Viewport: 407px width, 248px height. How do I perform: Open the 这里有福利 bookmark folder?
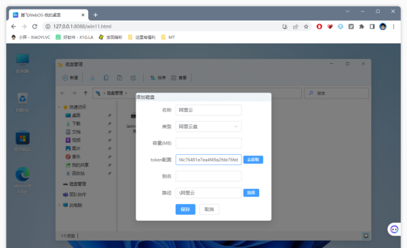coord(142,37)
